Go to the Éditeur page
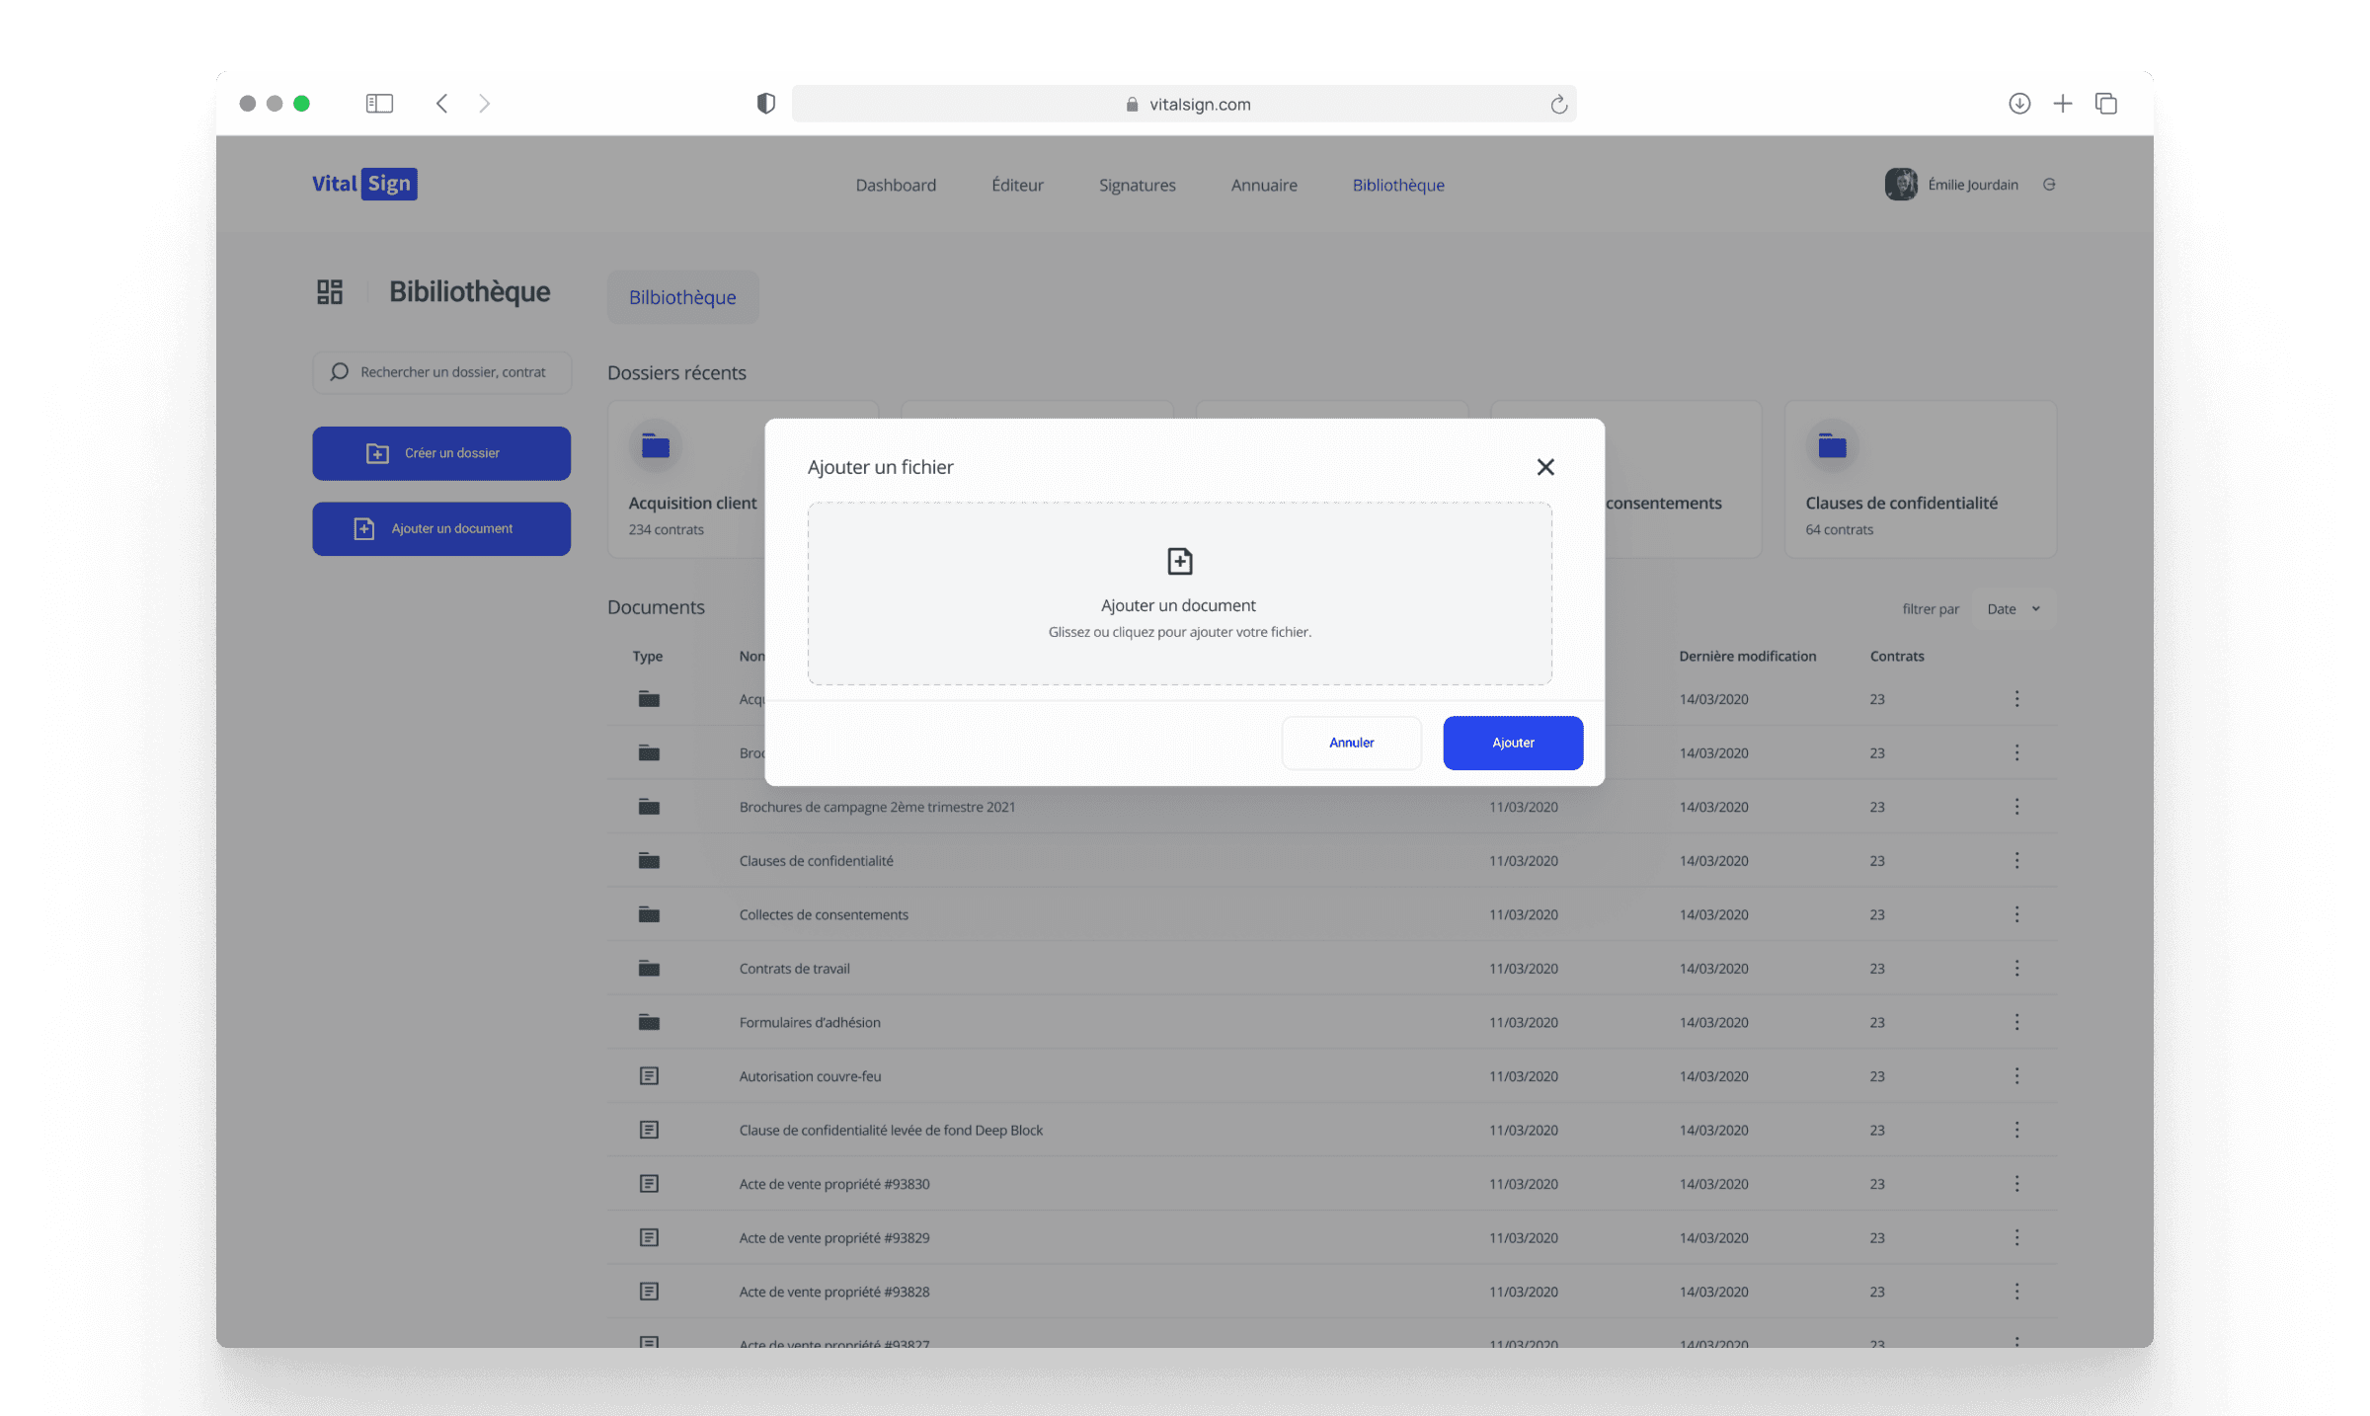 [x=1017, y=185]
